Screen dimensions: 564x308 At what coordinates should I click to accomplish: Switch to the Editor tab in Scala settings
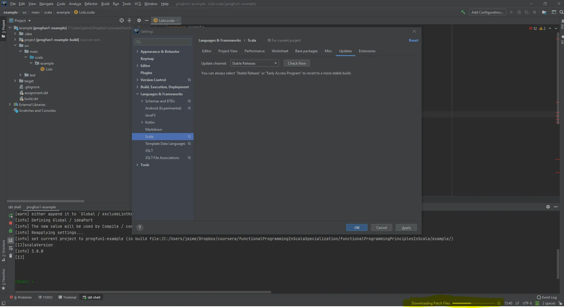[x=207, y=51]
